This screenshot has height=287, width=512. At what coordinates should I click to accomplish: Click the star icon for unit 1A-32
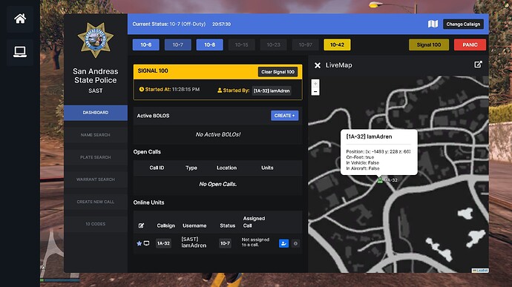click(x=139, y=243)
